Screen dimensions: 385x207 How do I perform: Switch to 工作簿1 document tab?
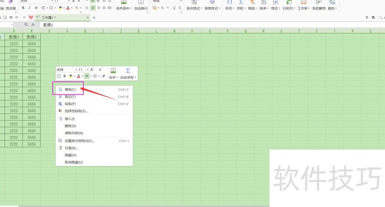63,18
